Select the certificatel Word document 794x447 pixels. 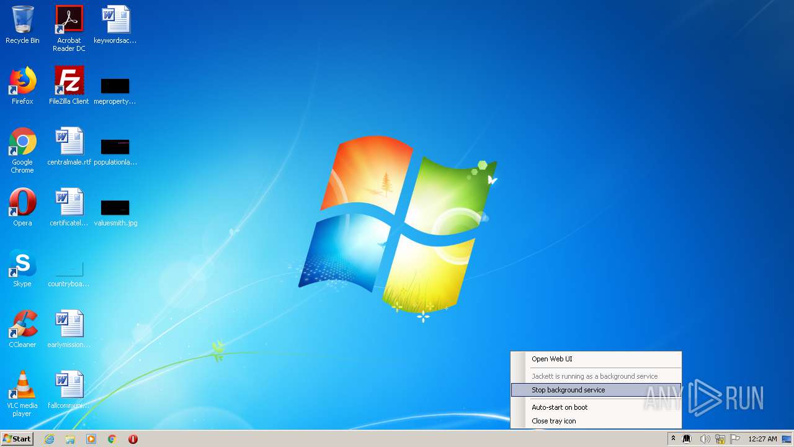pyautogui.click(x=69, y=207)
